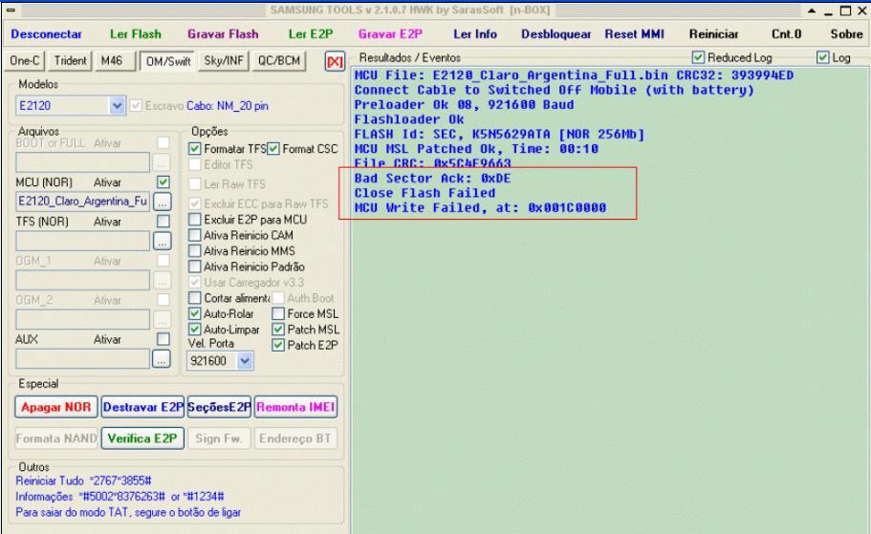Click 'Reiniciar Tudo *2767*3855#' text
The image size is (871, 534).
tap(83, 481)
